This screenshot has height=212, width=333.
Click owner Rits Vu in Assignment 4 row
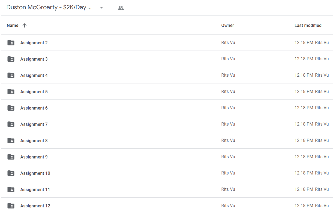[x=228, y=75]
